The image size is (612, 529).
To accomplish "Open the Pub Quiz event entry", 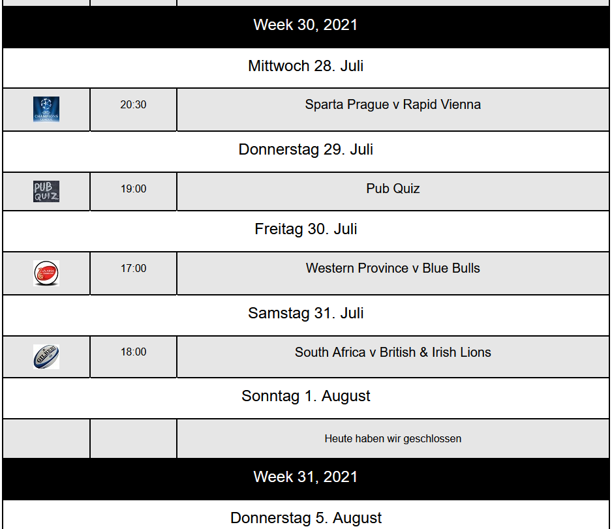I will (393, 189).
